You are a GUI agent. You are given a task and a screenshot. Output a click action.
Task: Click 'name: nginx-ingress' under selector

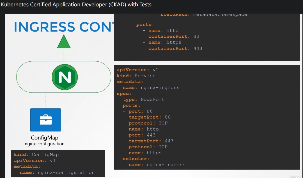[157, 165]
